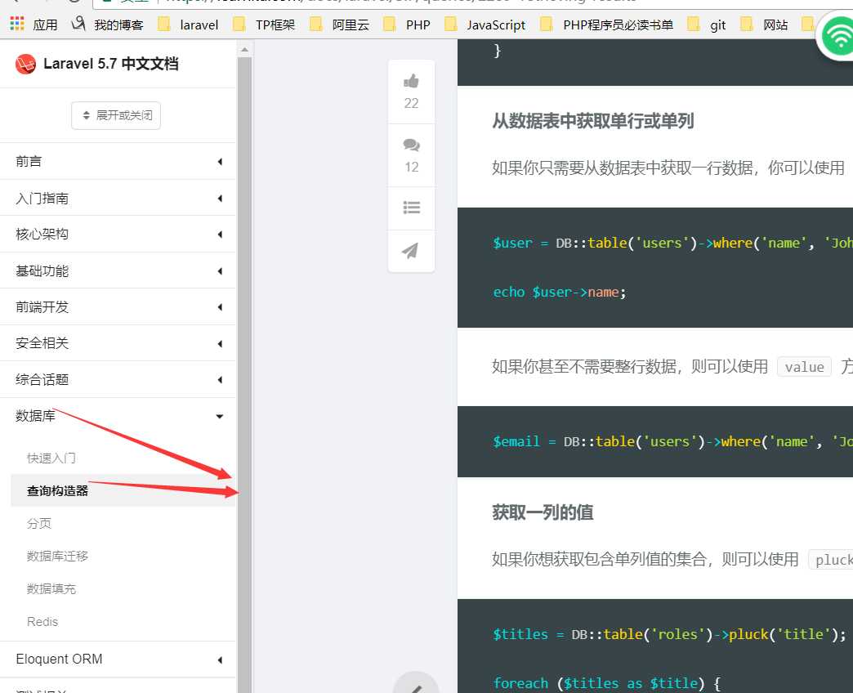Collapse the 数据库 section
Viewport: 853px width, 693px height.
[118, 416]
